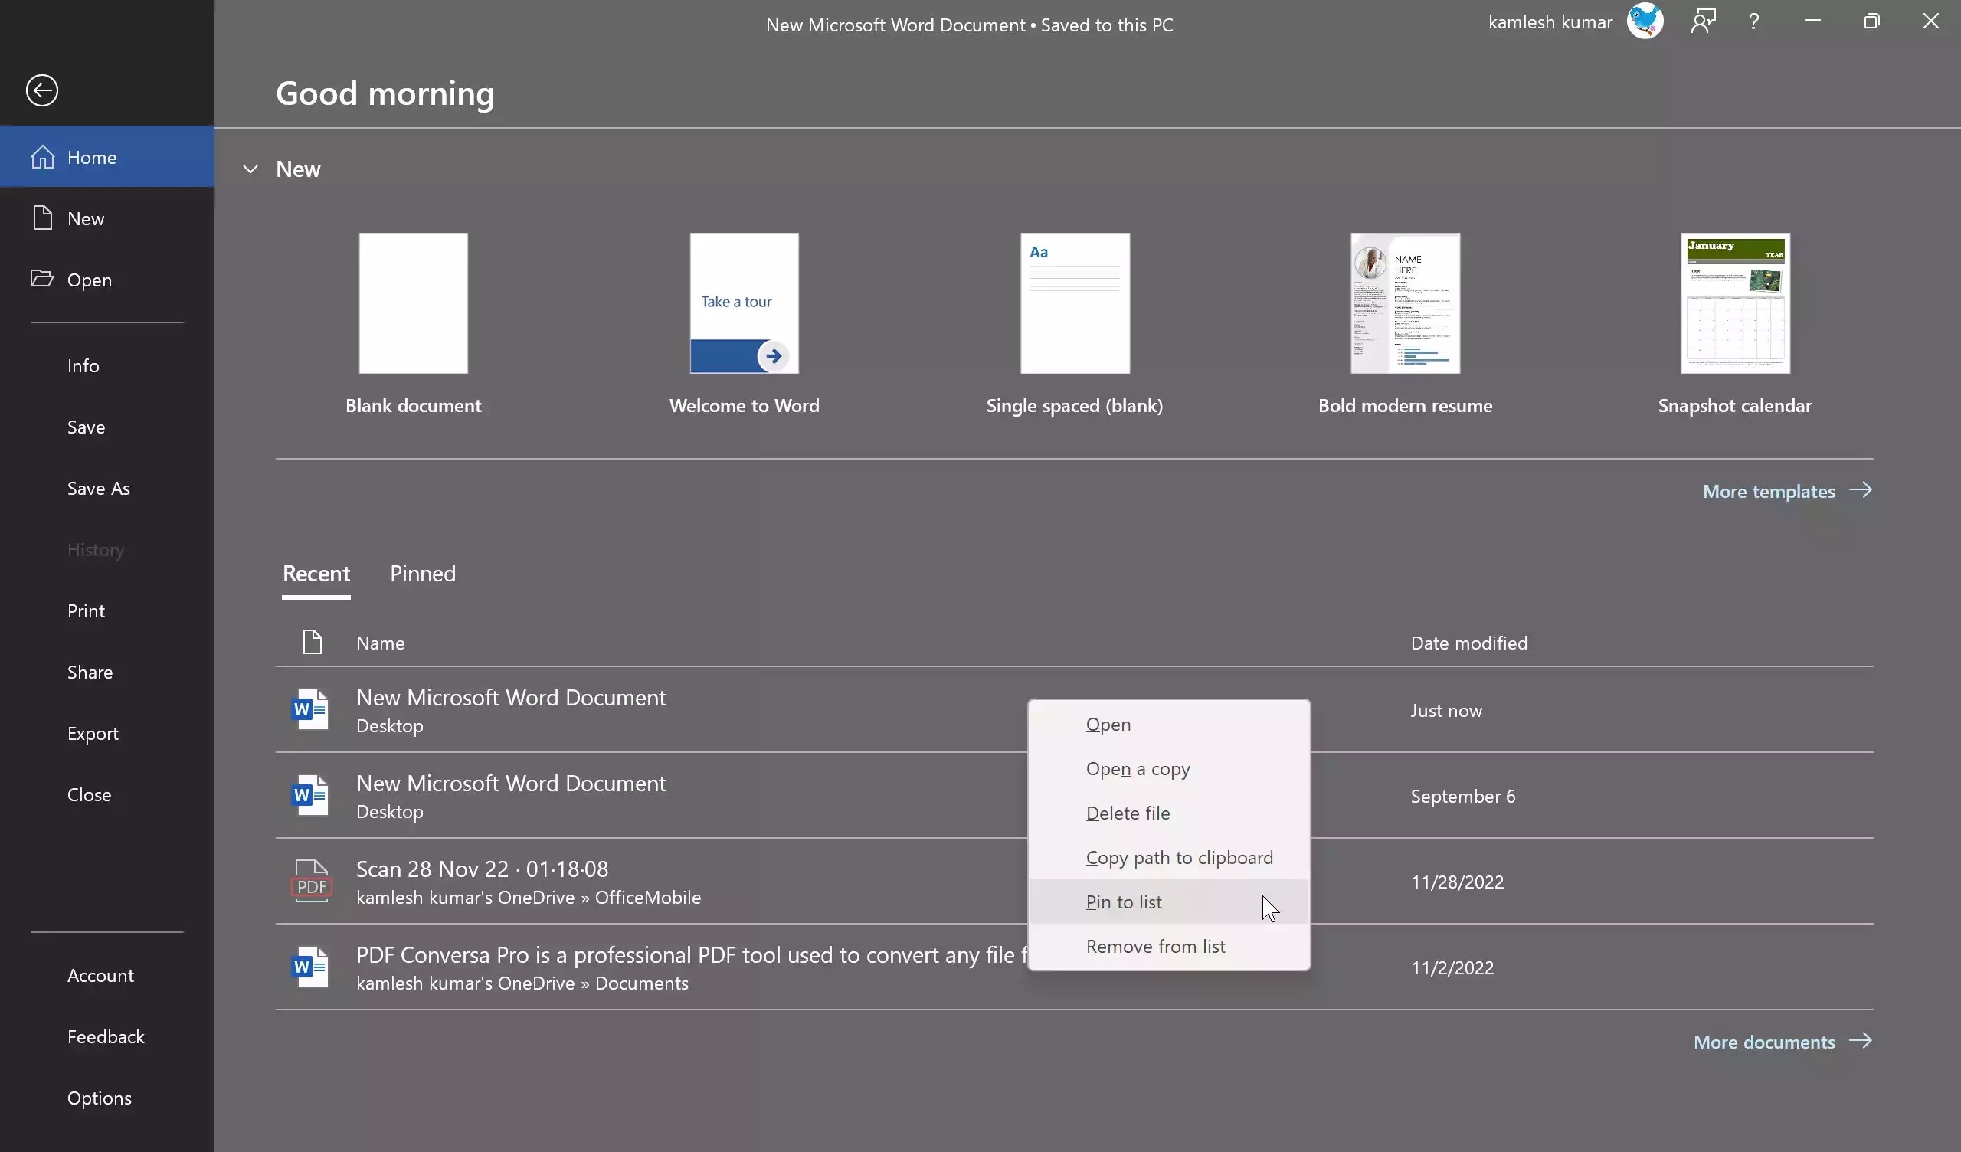
Task: Open the More templates link
Action: tap(1768, 490)
